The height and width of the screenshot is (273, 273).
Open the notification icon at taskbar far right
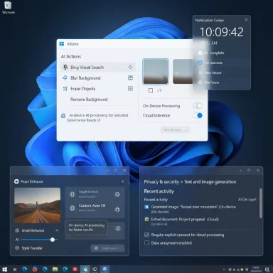click(267, 269)
